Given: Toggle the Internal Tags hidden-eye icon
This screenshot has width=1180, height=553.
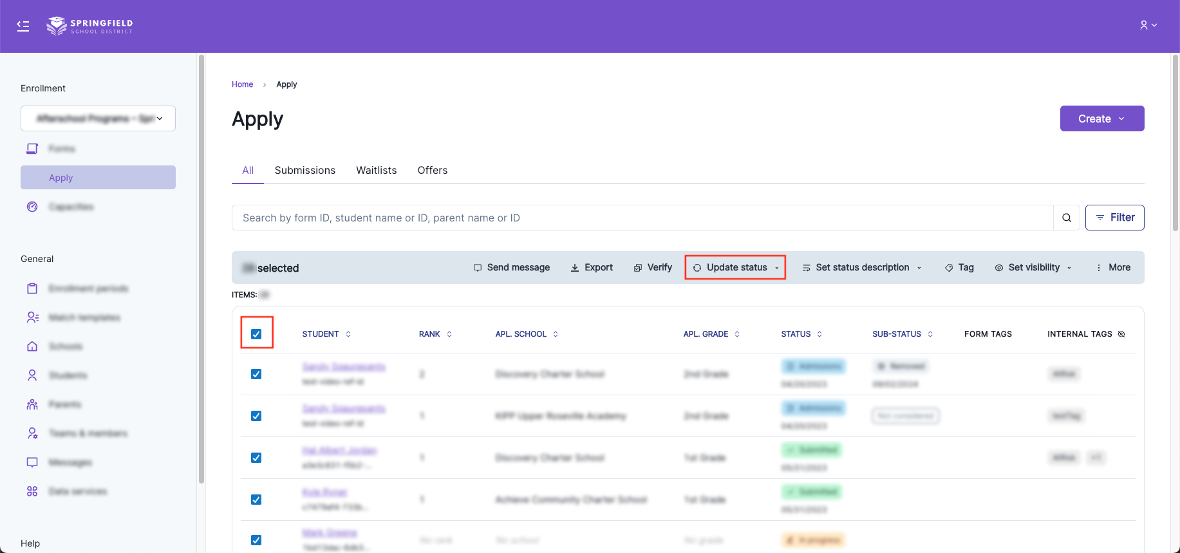Looking at the screenshot, I should (x=1121, y=334).
